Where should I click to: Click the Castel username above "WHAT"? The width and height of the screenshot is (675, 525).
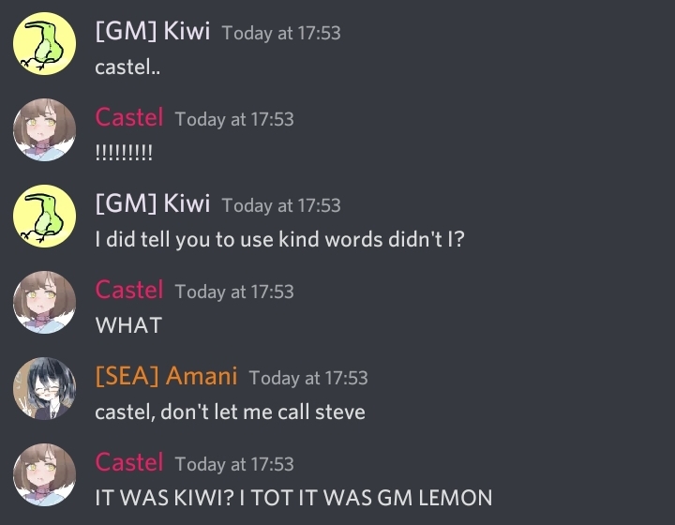pos(129,290)
